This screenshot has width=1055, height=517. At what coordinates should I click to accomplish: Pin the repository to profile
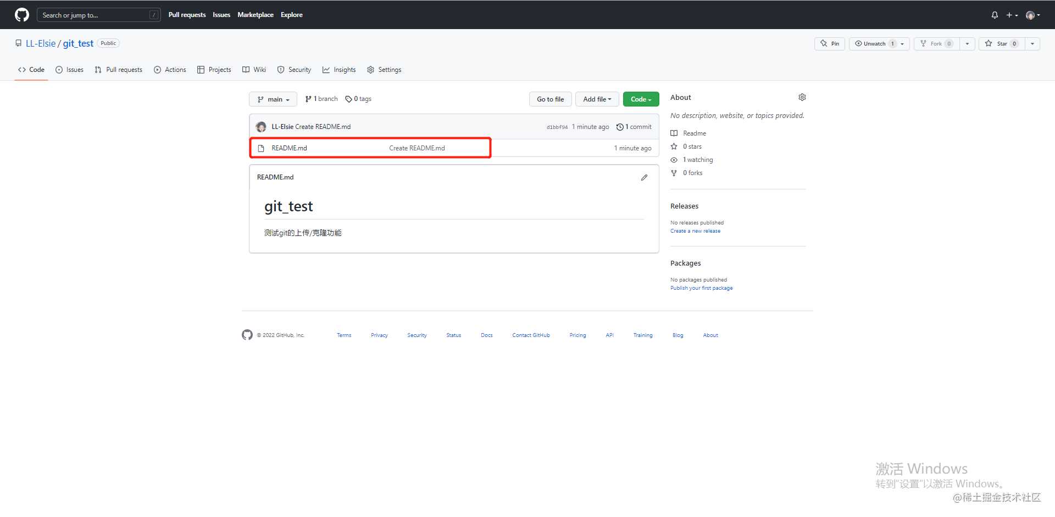tap(830, 44)
